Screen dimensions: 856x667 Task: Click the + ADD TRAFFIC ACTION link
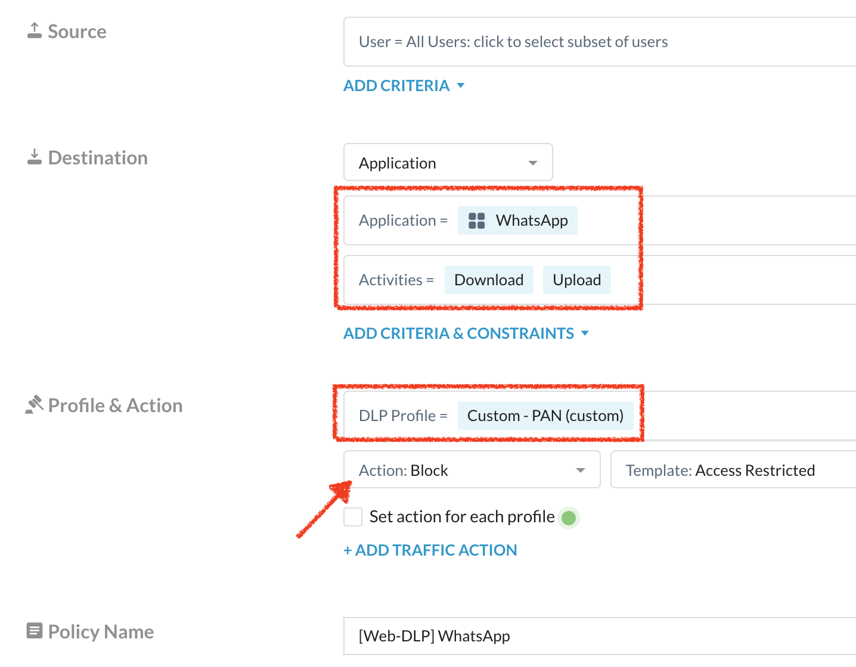pos(430,550)
